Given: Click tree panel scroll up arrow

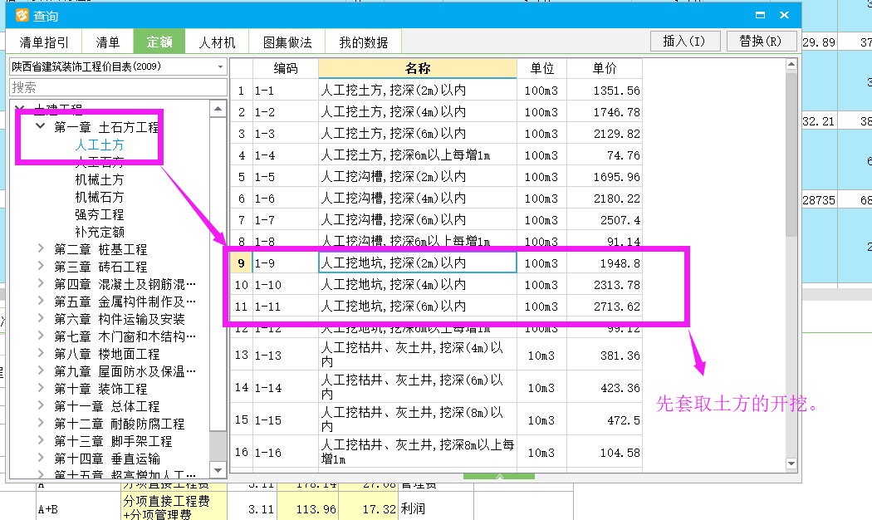Looking at the screenshot, I should [218, 109].
